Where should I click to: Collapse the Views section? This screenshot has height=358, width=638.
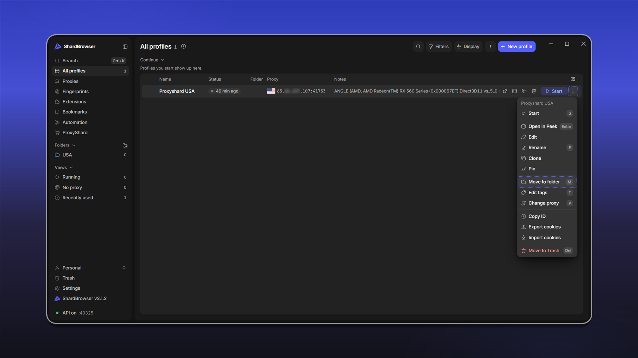tap(64, 168)
